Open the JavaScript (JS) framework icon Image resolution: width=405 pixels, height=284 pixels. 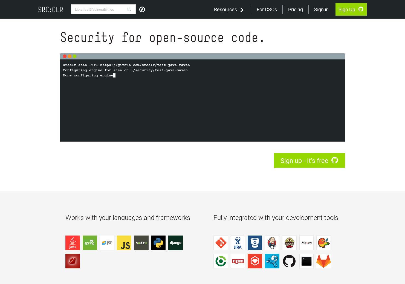[124, 243]
